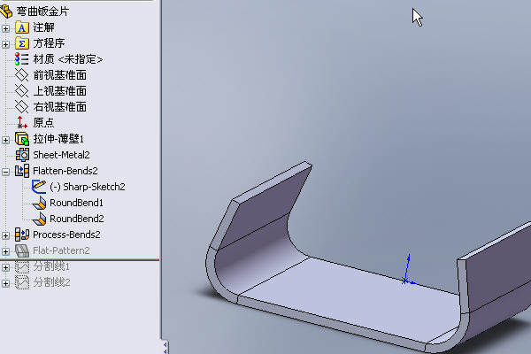This screenshot has height=354, width=531.
Task: Select greyed Flat-Pattern2 label
Action: pyautogui.click(x=61, y=250)
